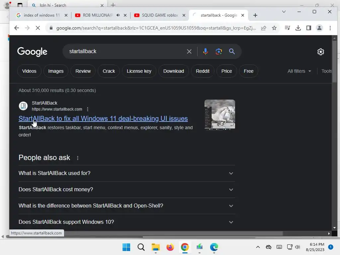Viewport: 340px width, 255px height.
Task: Close the SQUID GAME roblox tab
Action: [184, 15]
